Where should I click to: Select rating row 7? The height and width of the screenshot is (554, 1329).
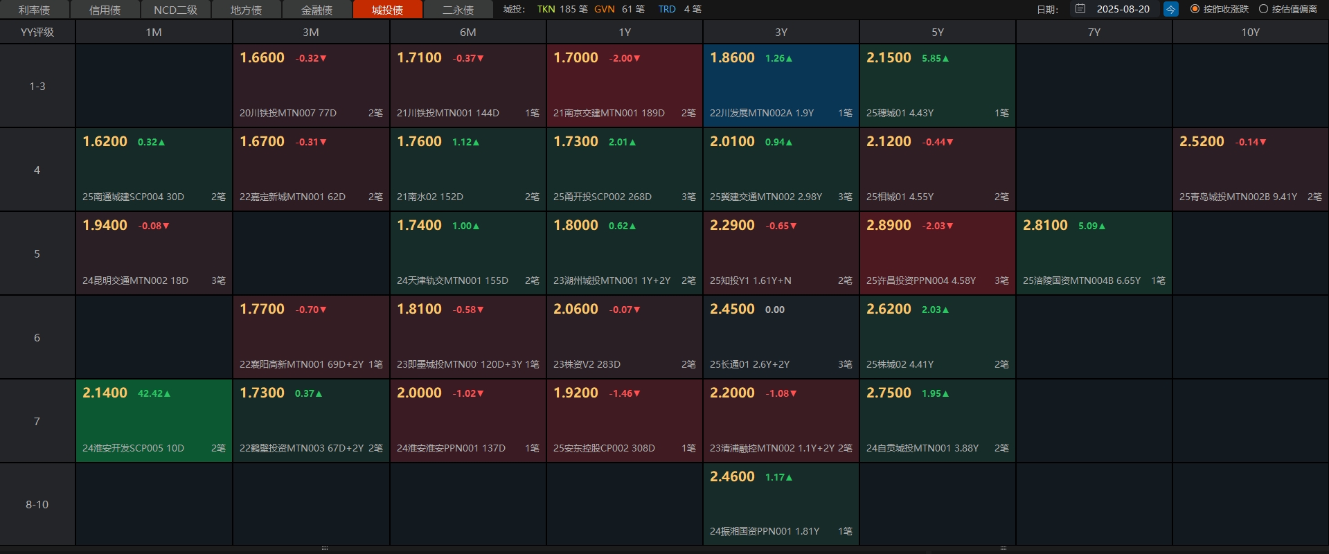(x=37, y=421)
